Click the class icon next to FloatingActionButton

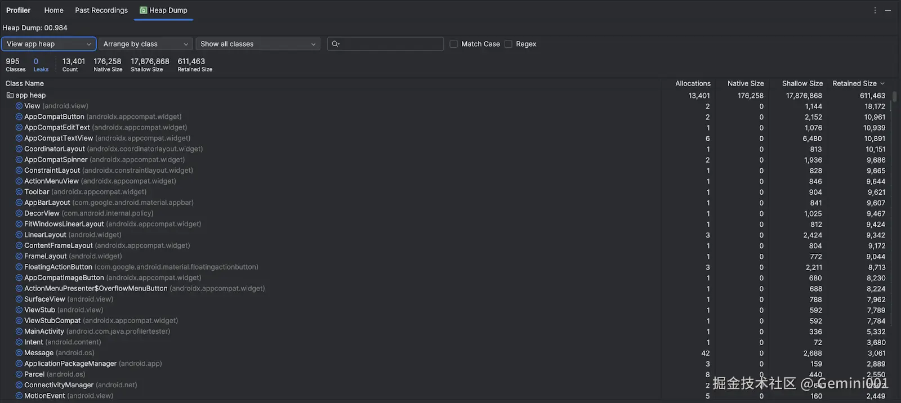[19, 267]
